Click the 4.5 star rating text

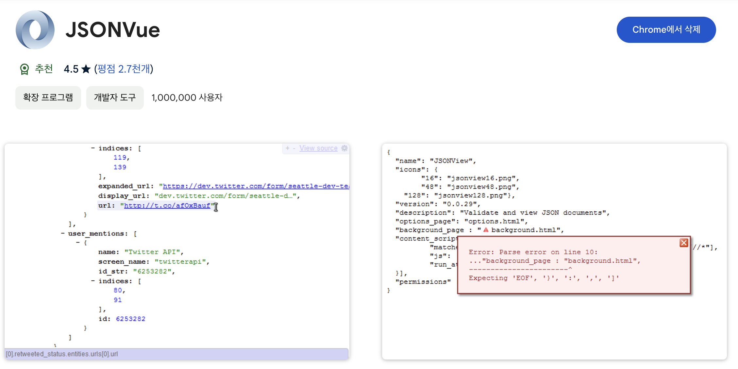point(77,69)
